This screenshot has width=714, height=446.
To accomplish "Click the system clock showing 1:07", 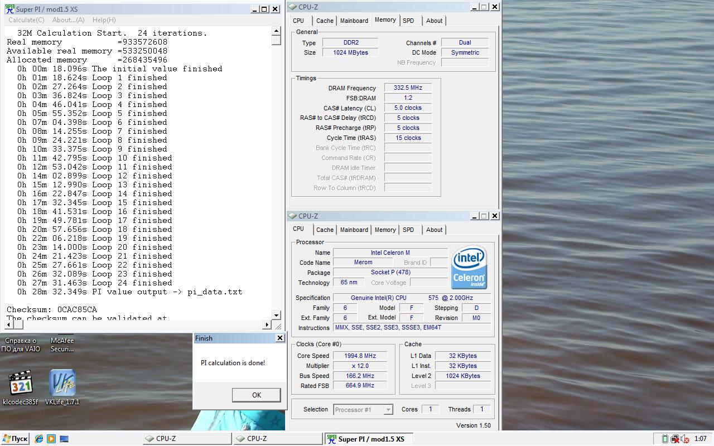I will point(700,439).
